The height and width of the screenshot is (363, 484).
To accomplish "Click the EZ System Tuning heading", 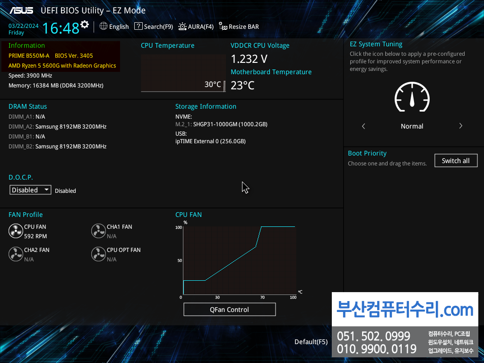I will pyautogui.click(x=376, y=44).
